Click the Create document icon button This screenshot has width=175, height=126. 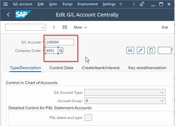pyautogui.click(x=151, y=51)
